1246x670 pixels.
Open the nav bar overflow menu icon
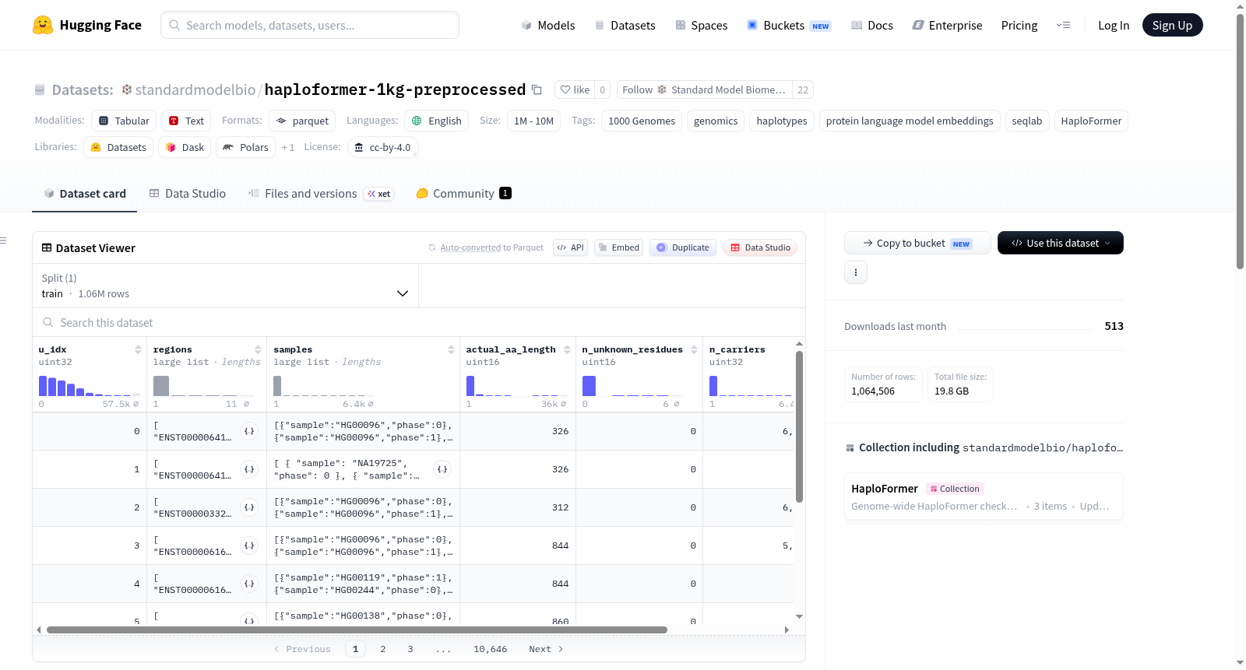click(x=1063, y=25)
